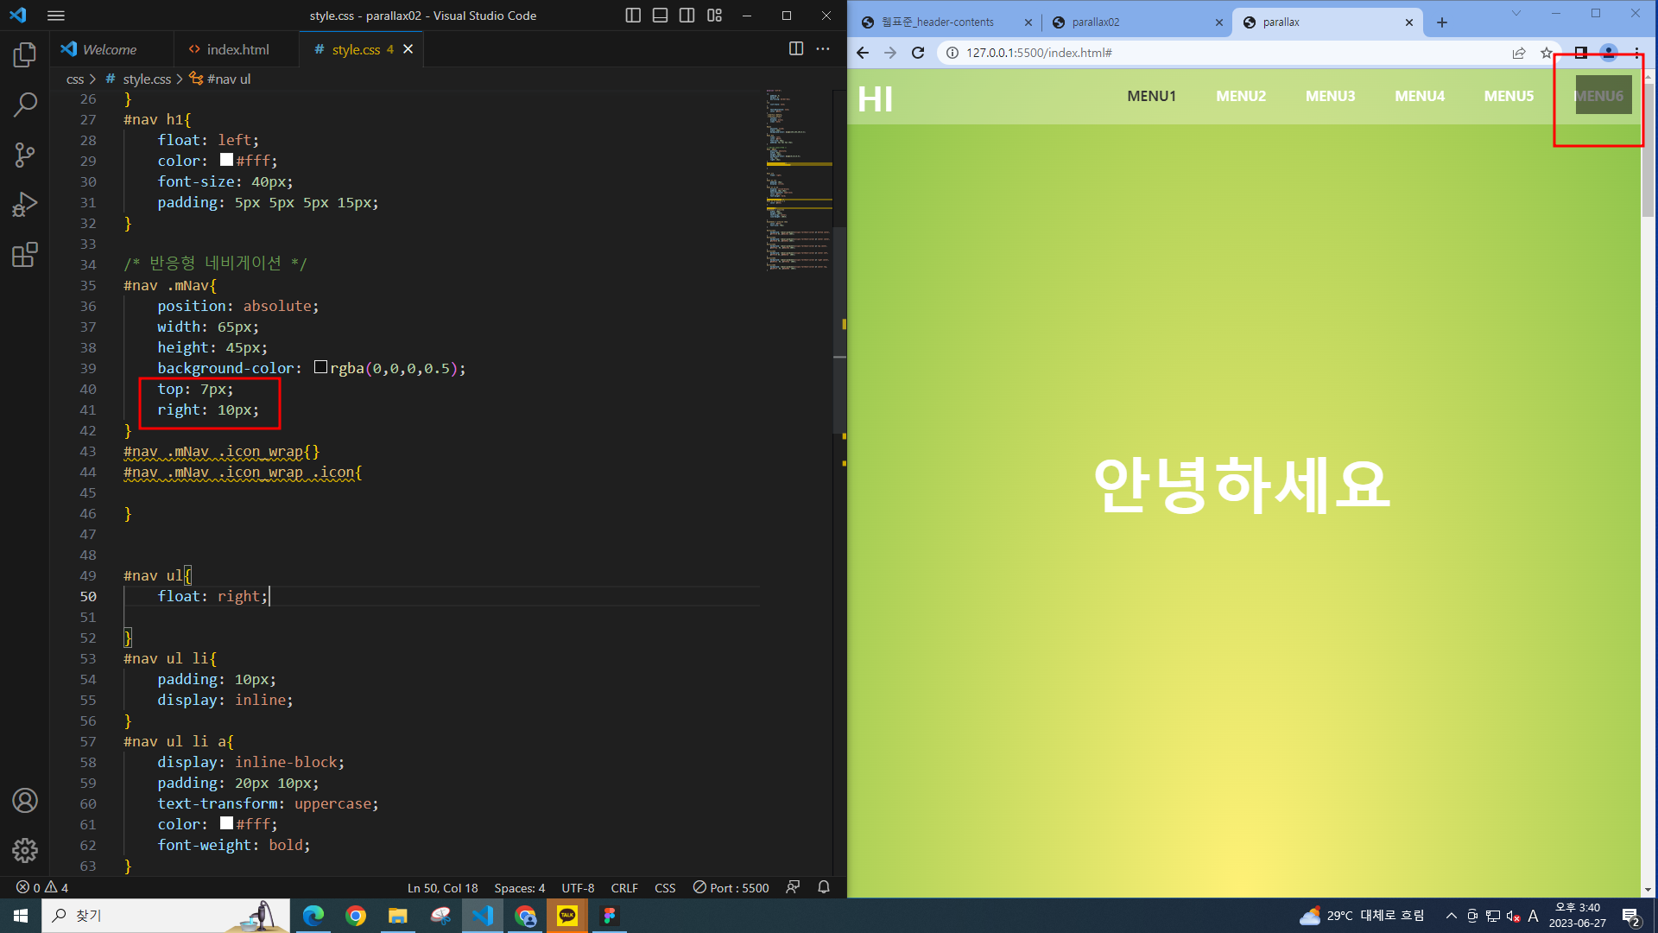This screenshot has width=1658, height=933.
Task: Open notifications bell in status bar
Action: coord(824,887)
